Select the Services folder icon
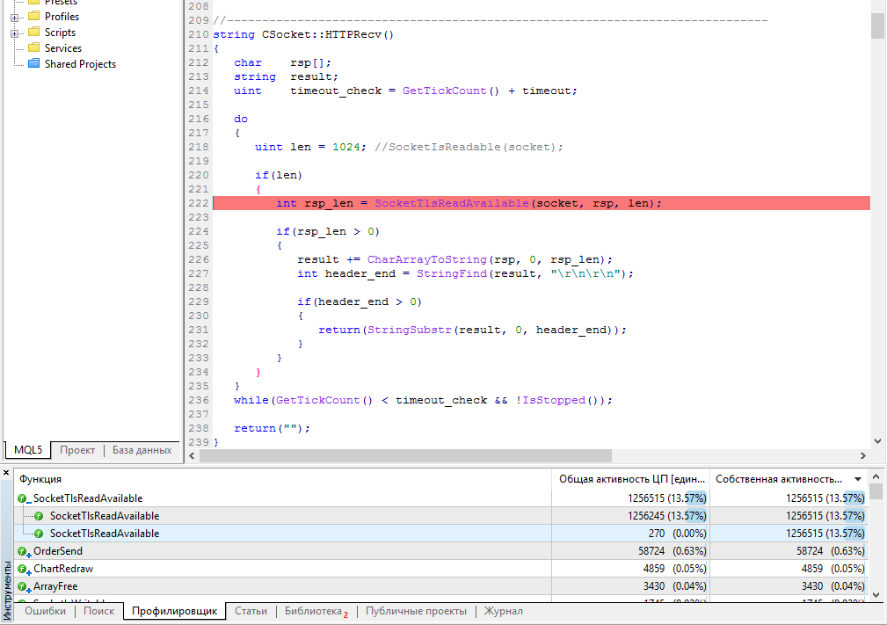This screenshot has height=625, width=887. click(34, 47)
